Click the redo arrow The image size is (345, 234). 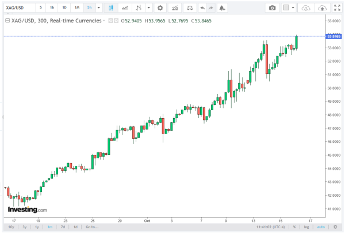tap(212, 7)
